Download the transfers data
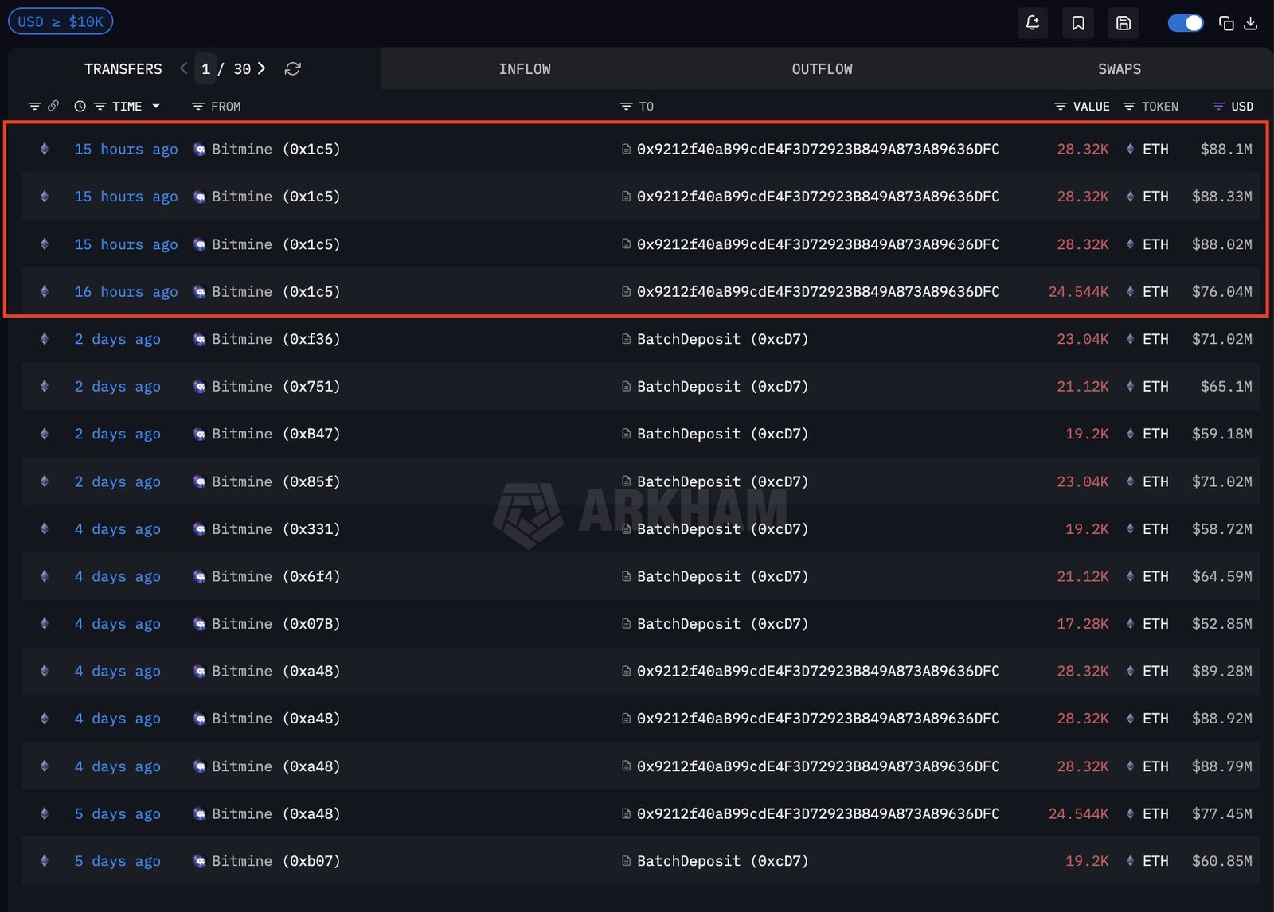1274x912 pixels. [1251, 23]
